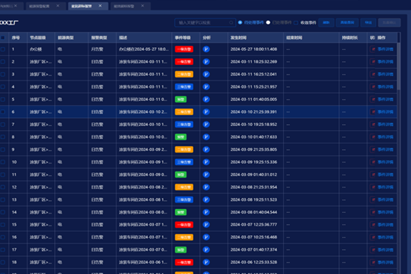411x274 pixels.
Task: Click the analysis icon in row 10
Action: click(206, 162)
